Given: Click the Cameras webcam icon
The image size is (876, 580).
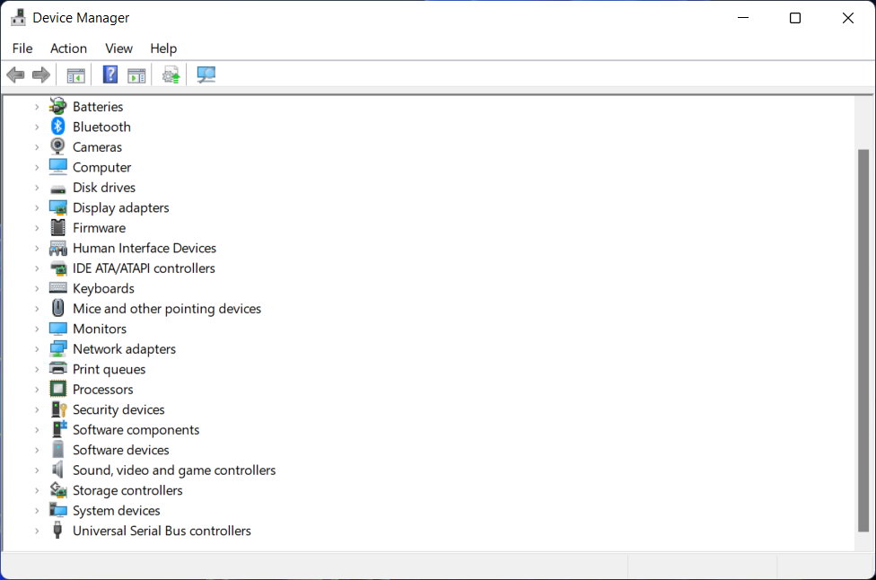Looking at the screenshot, I should (x=58, y=147).
